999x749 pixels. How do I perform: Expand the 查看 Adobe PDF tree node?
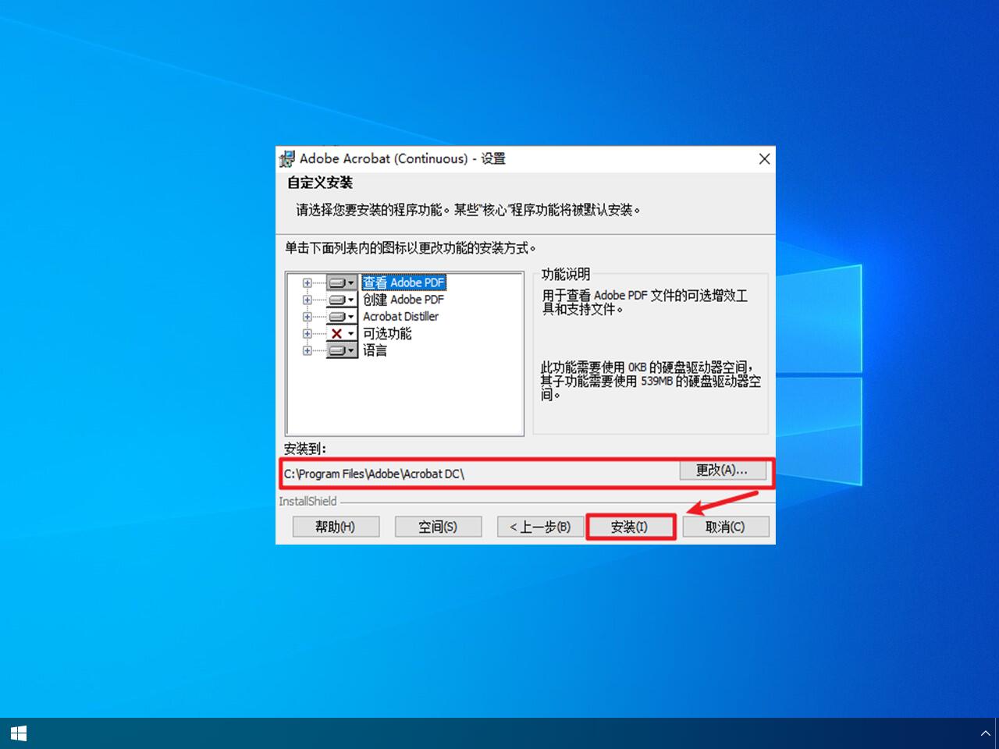pyautogui.click(x=307, y=283)
